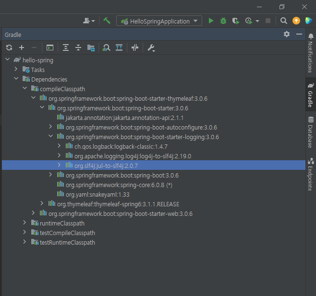Image resolution: width=316 pixels, height=296 pixels.
Task: Select hello-spring project label
Action: coord(38,60)
